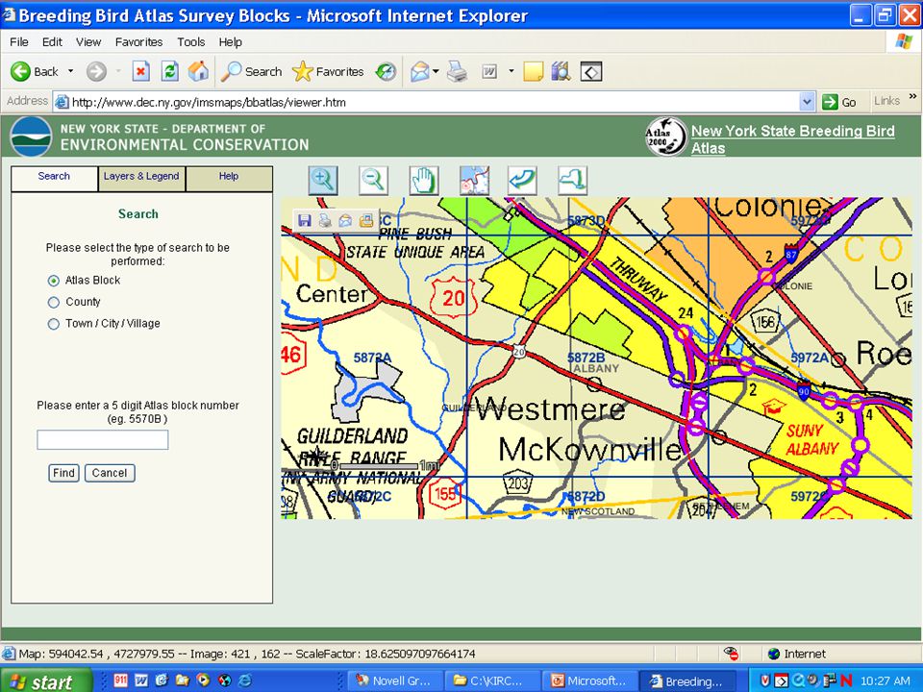Image resolution: width=923 pixels, height=692 pixels.
Task: Click the taskbar clock showing 10:27 AM
Action: (x=886, y=680)
